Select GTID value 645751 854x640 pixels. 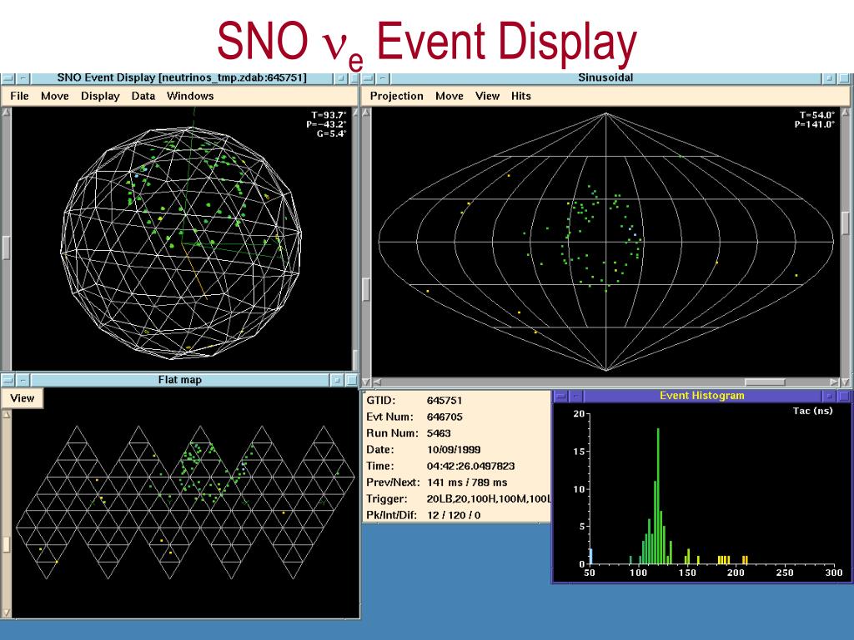click(x=445, y=401)
